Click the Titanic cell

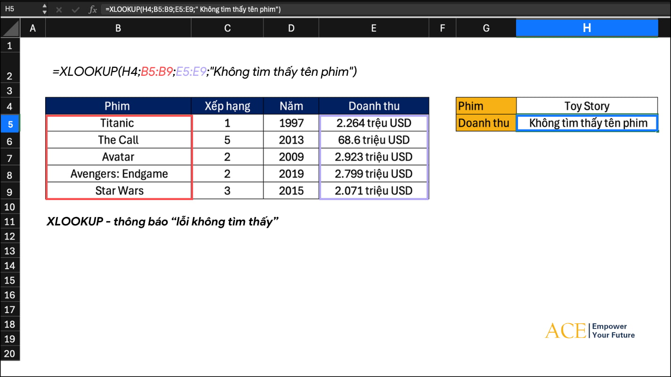[118, 123]
